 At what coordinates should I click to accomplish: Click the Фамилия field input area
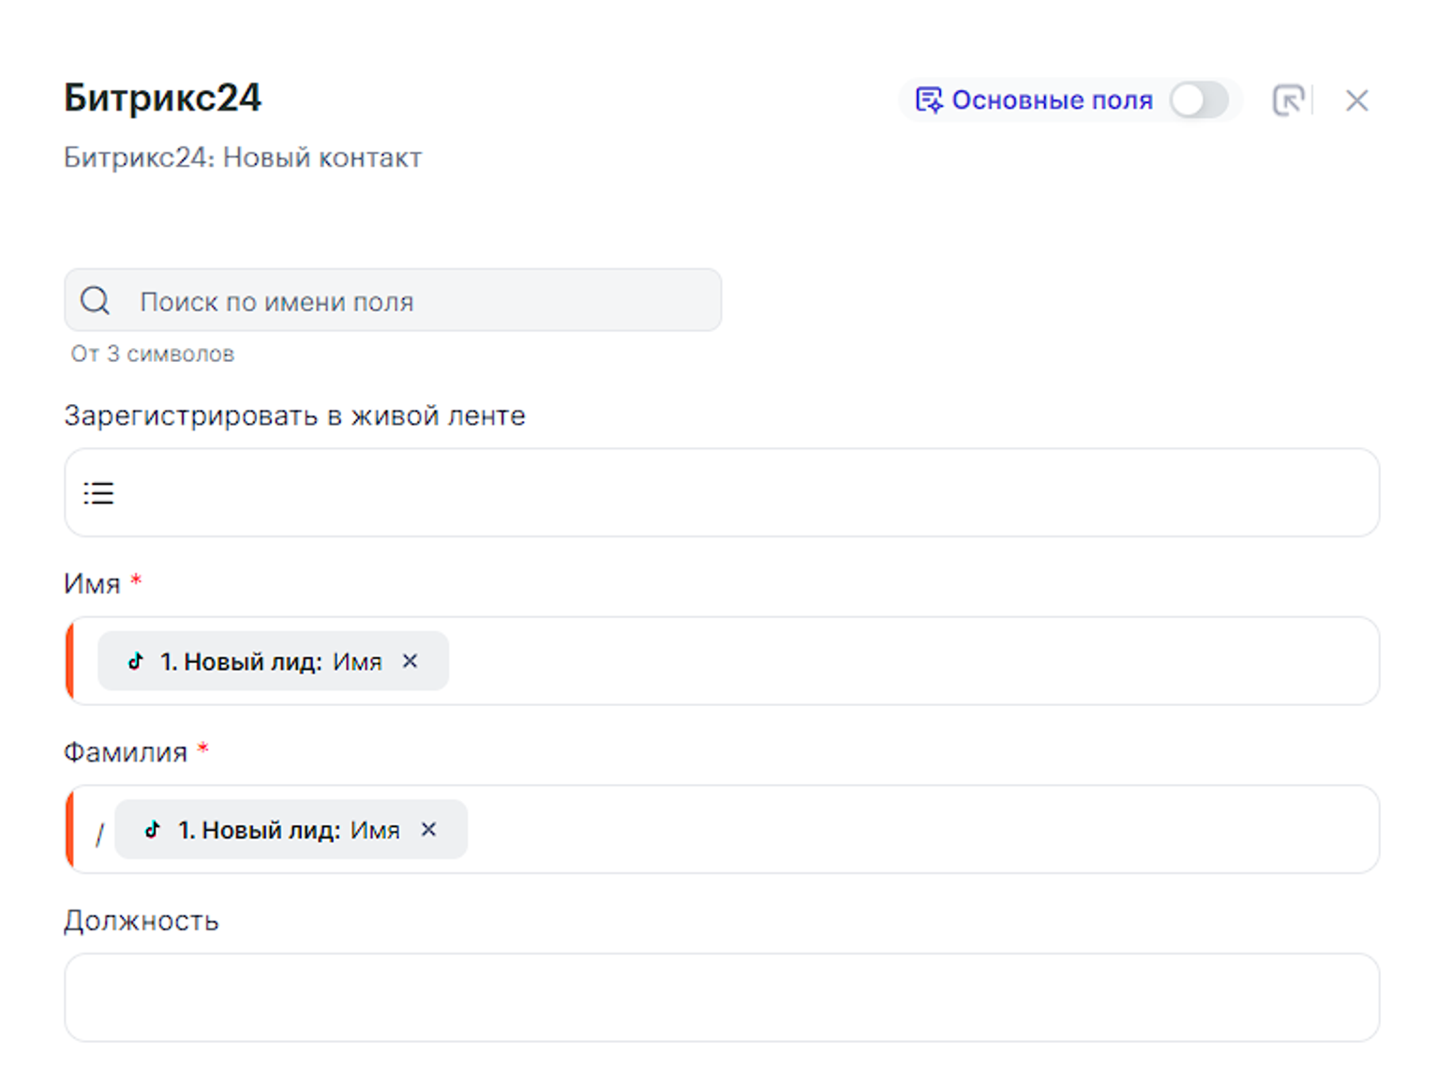[722, 829]
